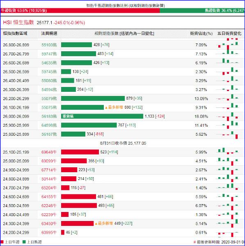Open bull warrant 63450牛
The image size is (245, 246).
tap(49, 223)
